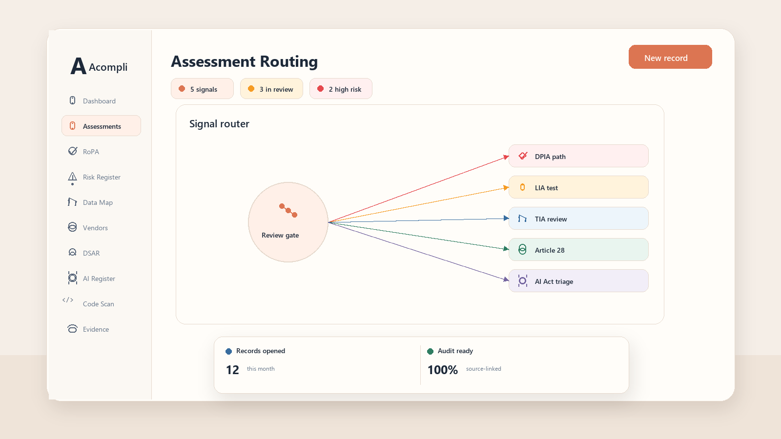The image size is (781, 439).
Task: Open Code Scan from the sidebar
Action: [101, 304]
